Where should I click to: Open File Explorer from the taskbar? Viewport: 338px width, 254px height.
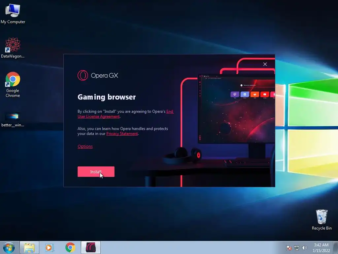[x=29, y=247]
